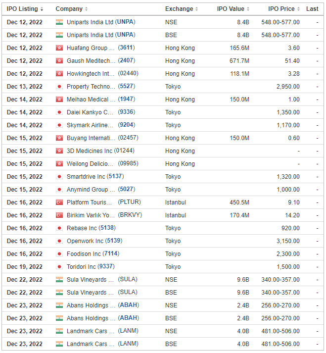
Task: Click the Hong Kong flag beside Weilong Delicio
Action: 59,164
